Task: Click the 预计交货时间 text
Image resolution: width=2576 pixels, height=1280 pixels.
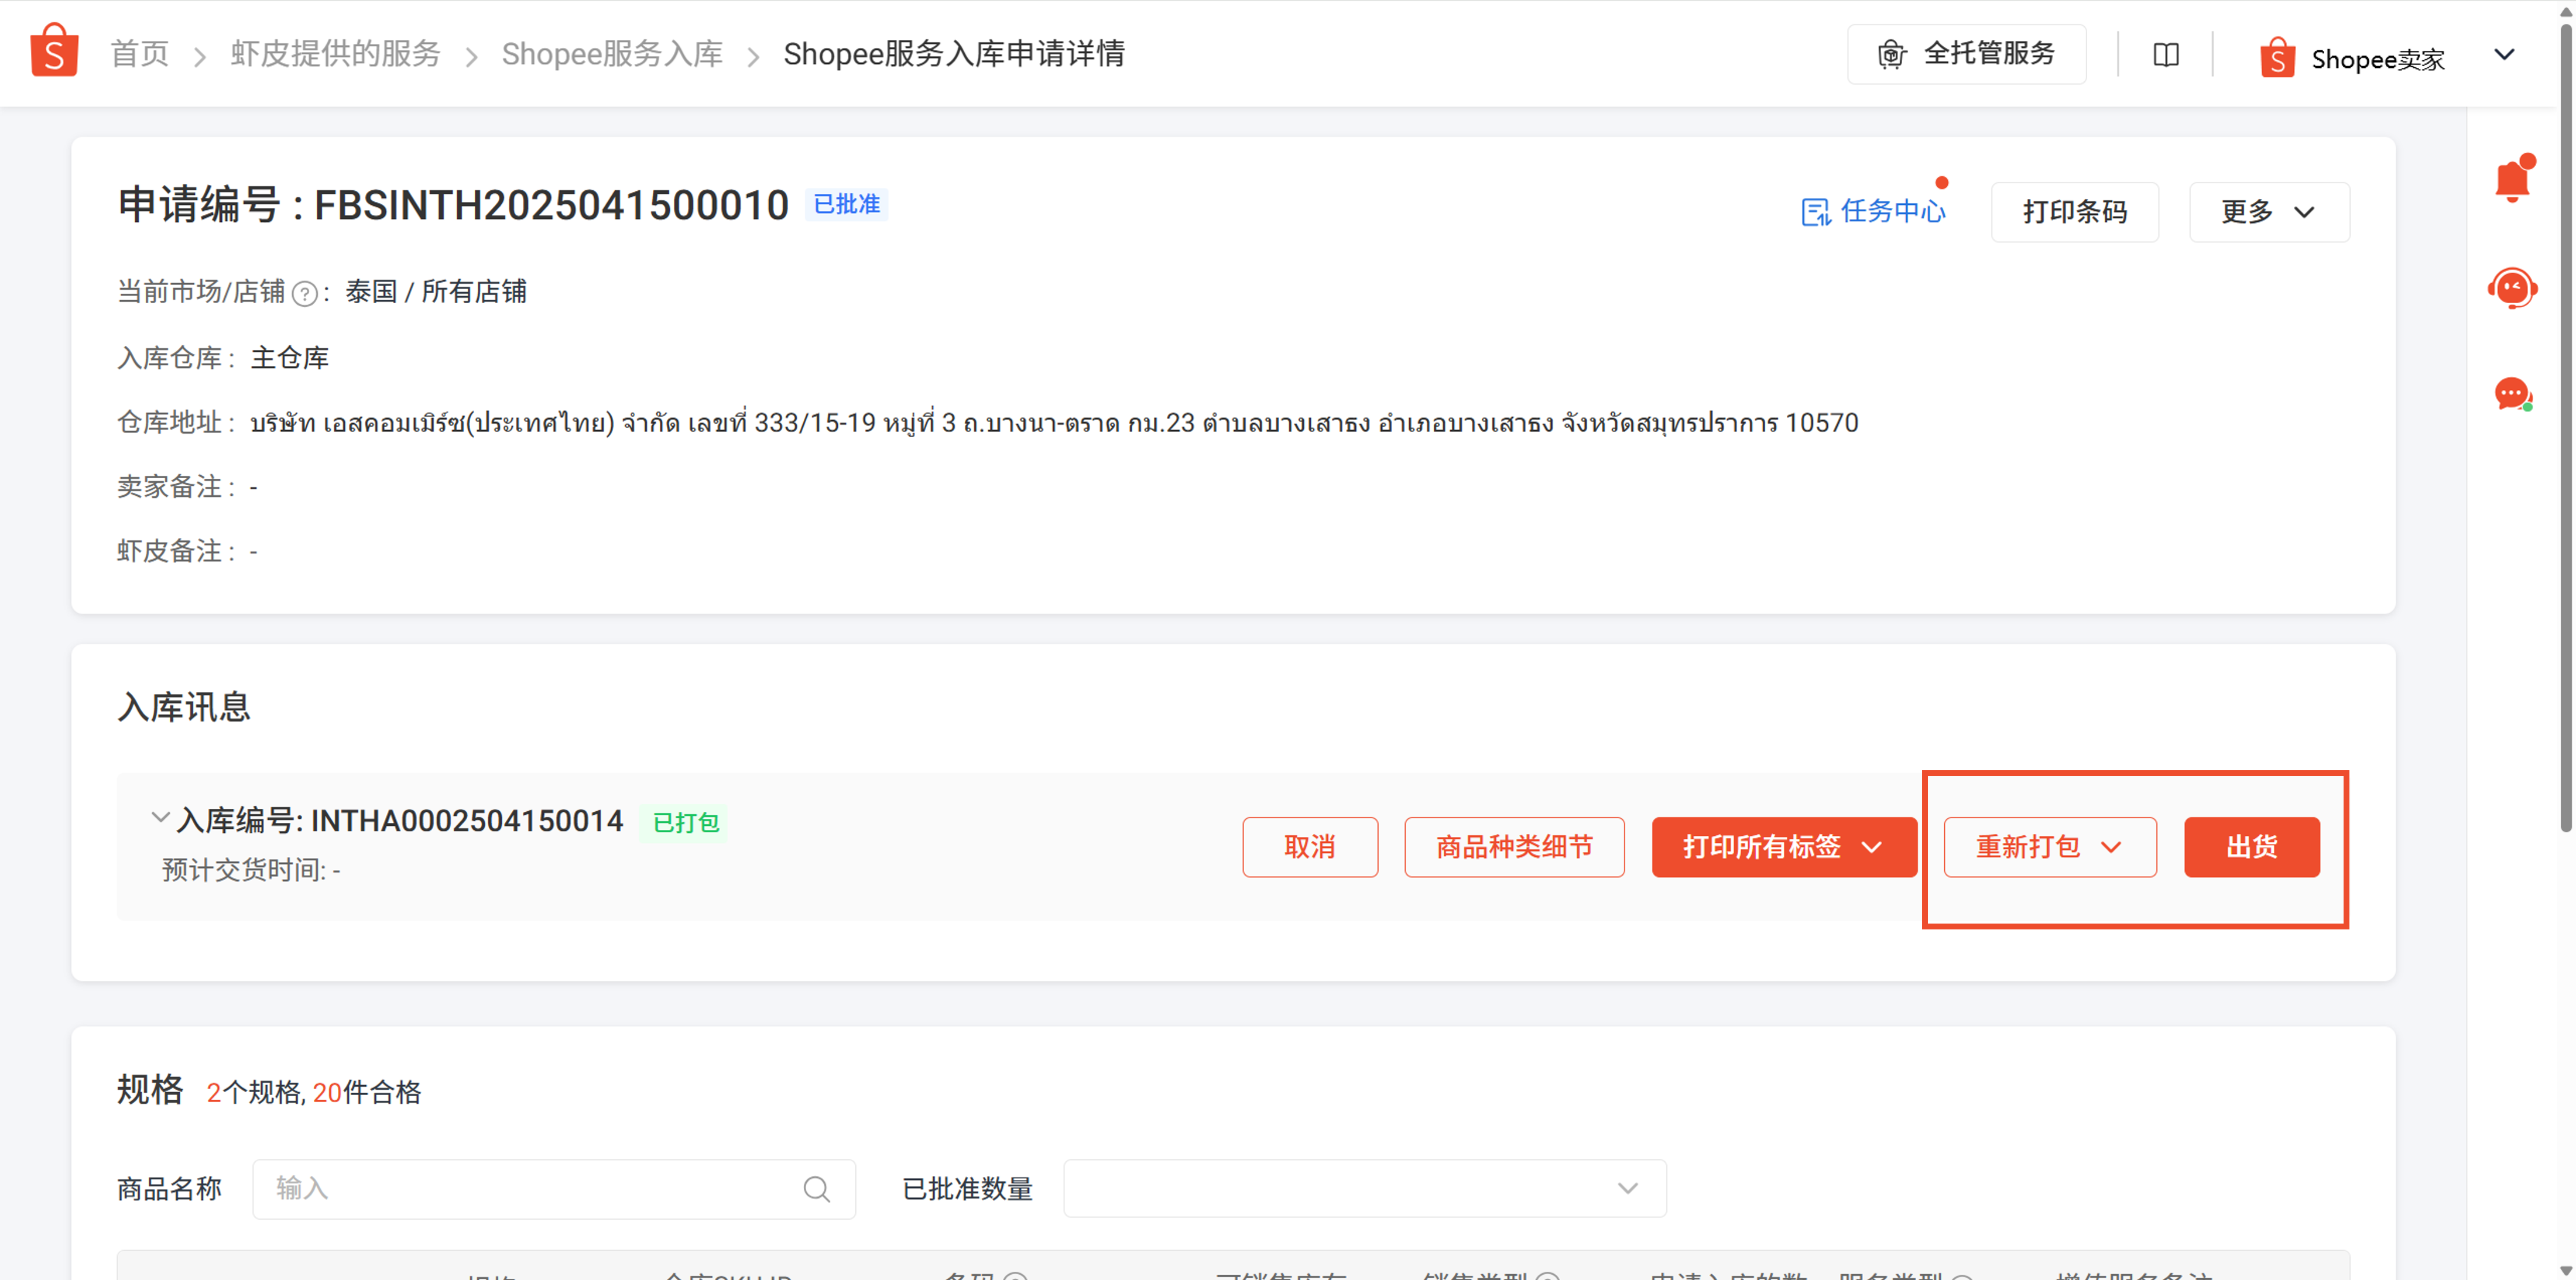Action: (x=251, y=870)
